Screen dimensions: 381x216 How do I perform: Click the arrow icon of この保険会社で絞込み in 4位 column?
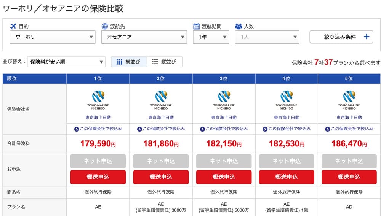[265, 129]
